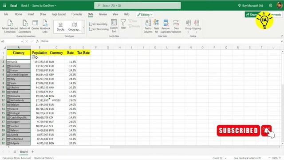Screen dimensions: 284x160
Task: Open the Ungroup dropdown arrow
Action: click(x=197, y=32)
